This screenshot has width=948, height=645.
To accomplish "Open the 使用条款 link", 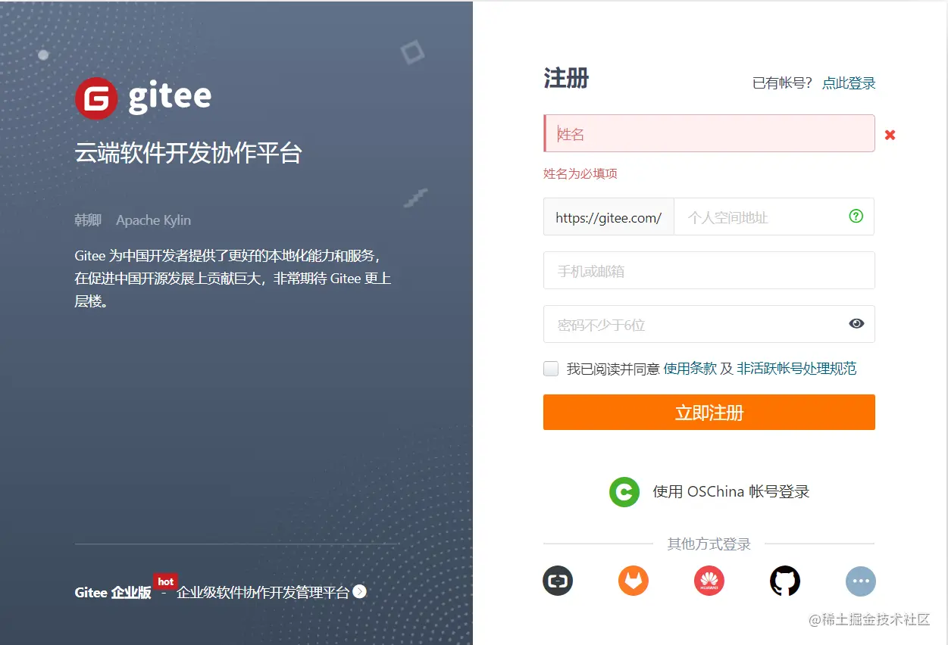I will 690,369.
